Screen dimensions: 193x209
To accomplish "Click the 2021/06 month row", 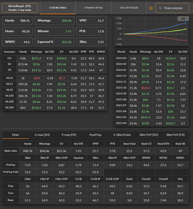I will 151,111.
